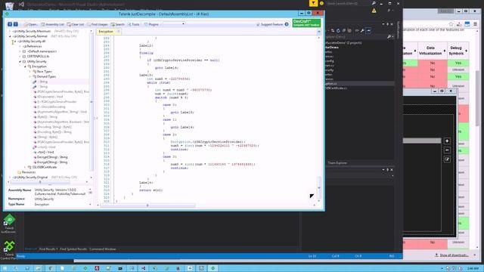Open the browser hamburger menu

click(x=475, y=24)
